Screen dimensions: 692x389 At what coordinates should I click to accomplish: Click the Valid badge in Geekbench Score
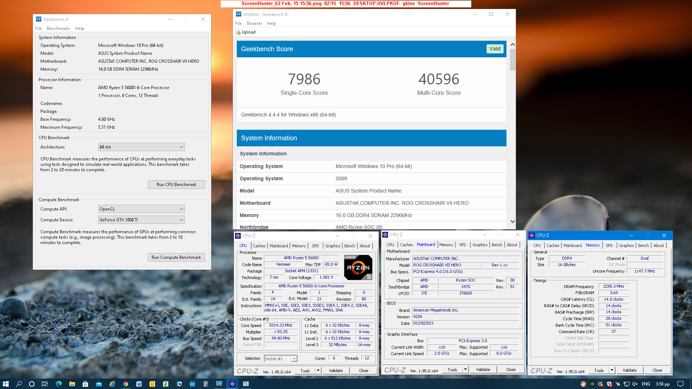pos(495,49)
